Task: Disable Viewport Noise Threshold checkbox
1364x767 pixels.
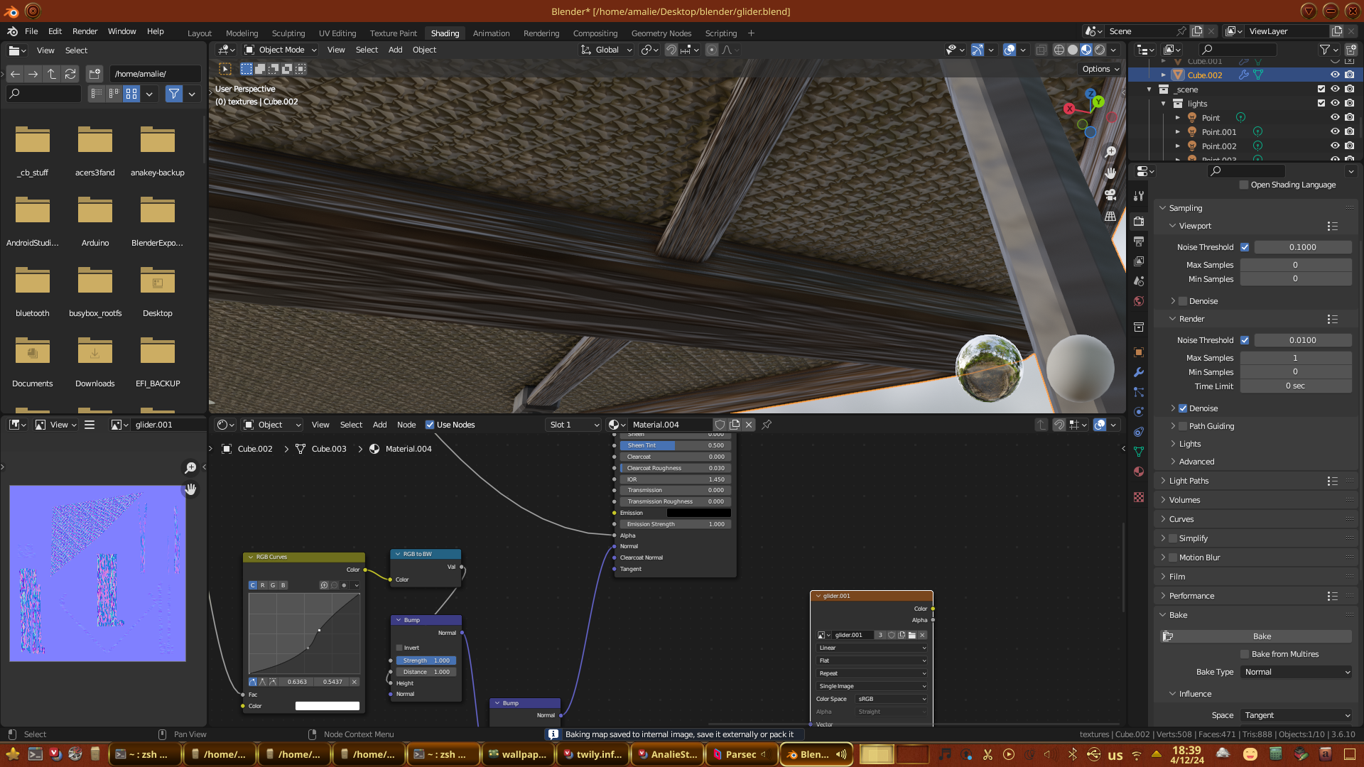Action: (x=1245, y=247)
